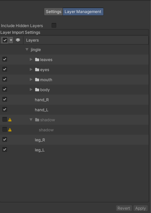Click the eyes folder icon
The width and height of the screenshot is (151, 213).
click(x=37, y=70)
